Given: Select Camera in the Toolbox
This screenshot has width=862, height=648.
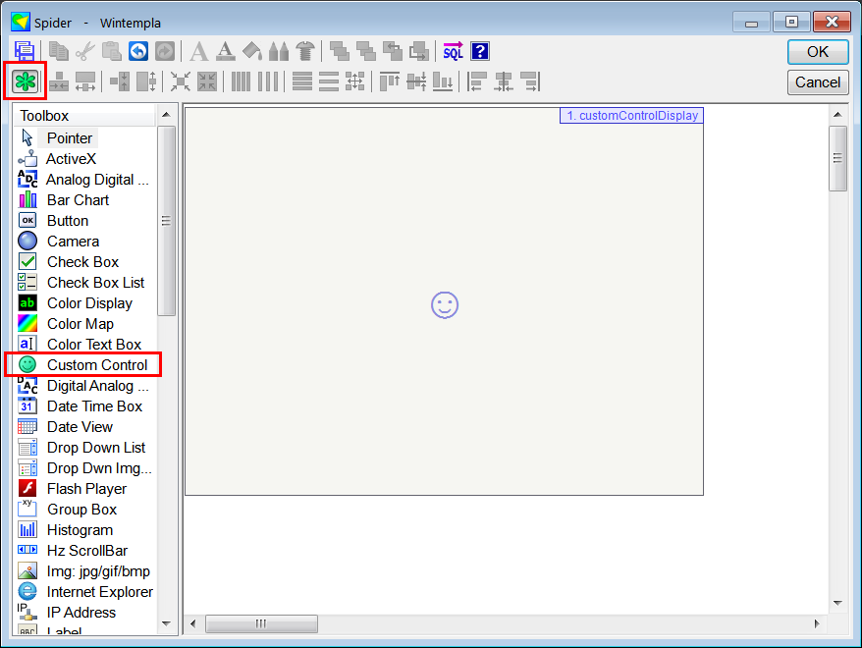Looking at the screenshot, I should (x=73, y=242).
